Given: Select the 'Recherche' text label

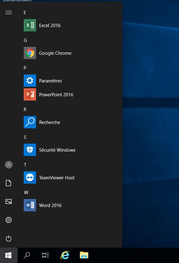Looking at the screenshot, I should pos(50,122).
